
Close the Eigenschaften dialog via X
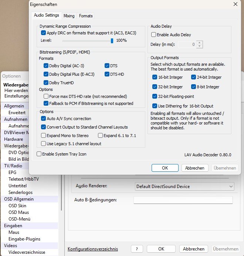click(x=235, y=4)
